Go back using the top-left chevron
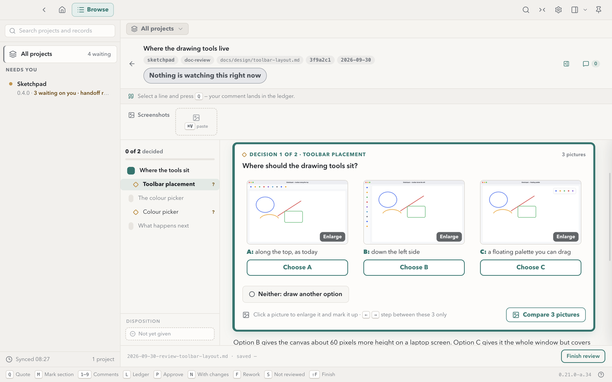 [x=44, y=10]
